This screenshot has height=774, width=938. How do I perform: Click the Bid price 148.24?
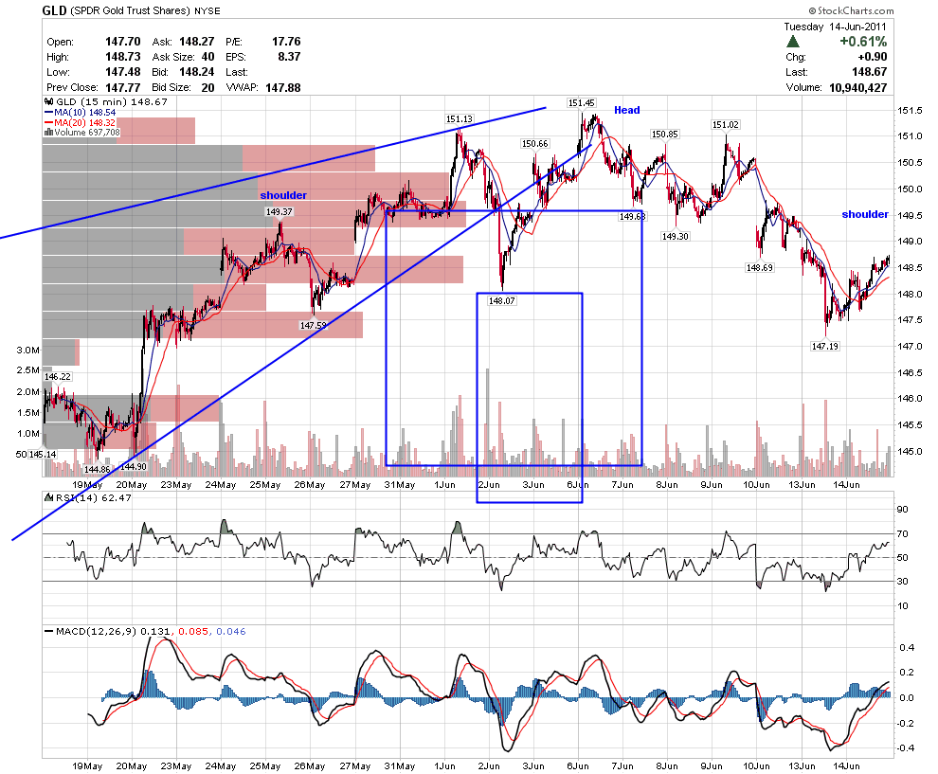[x=196, y=72]
